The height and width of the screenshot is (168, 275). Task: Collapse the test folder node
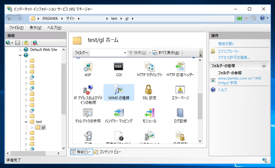pos(26,122)
